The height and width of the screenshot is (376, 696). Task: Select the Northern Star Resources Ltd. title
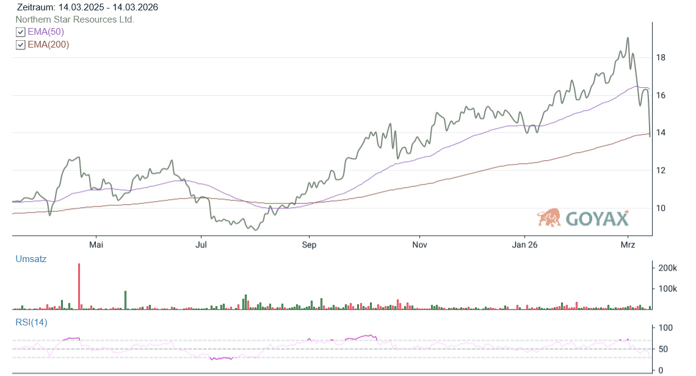tap(74, 20)
